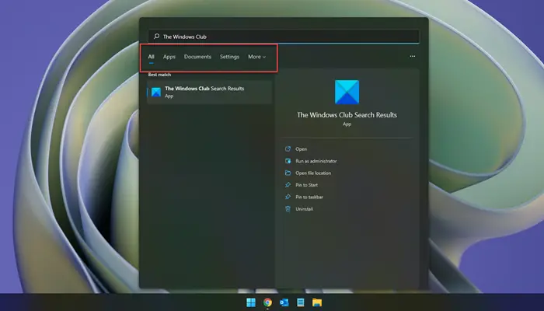This screenshot has height=311, width=544.
Task: Open the notepad document app on taskbar
Action: click(x=301, y=302)
